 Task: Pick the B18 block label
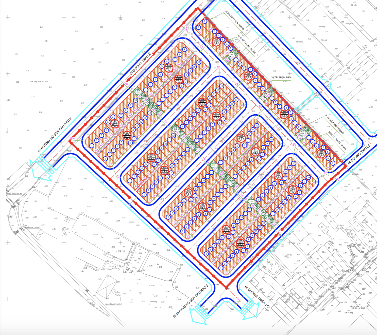click(248, 76)
